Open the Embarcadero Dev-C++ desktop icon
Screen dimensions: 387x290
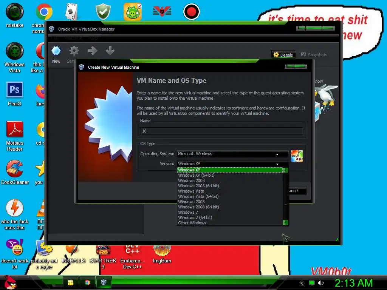[x=133, y=250]
